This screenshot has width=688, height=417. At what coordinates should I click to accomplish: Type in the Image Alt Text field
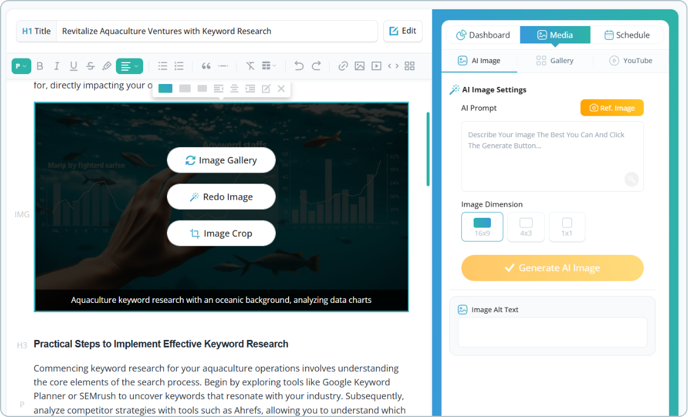(551, 332)
